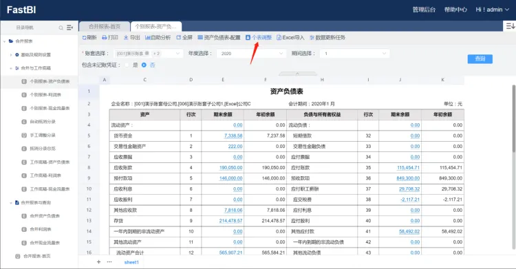The width and height of the screenshot is (516, 269).
Task: Open 数据更新任务 data update tasks
Action: pyautogui.click(x=327, y=38)
